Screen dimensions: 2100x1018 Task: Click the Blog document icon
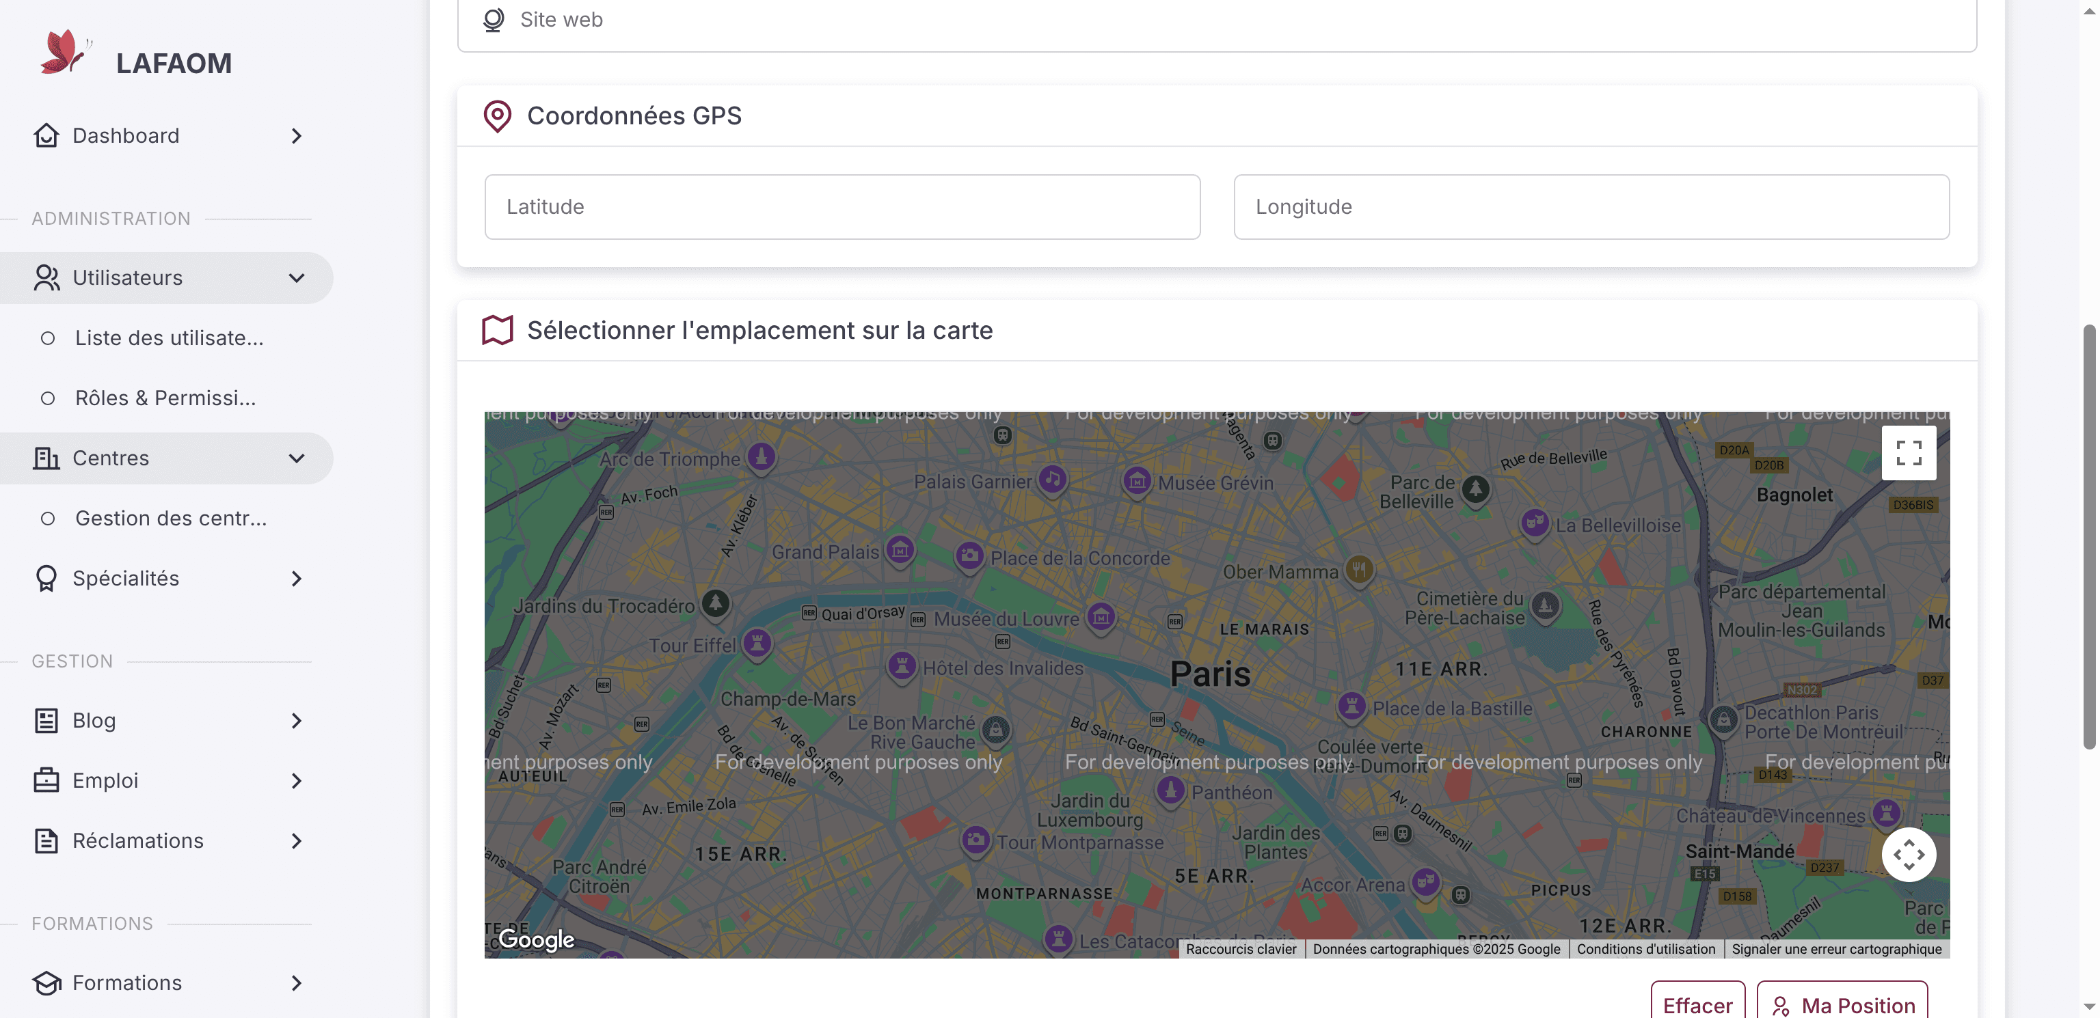coord(46,721)
